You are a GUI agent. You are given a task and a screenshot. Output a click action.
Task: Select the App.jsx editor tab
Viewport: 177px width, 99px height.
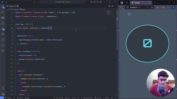point(12,6)
